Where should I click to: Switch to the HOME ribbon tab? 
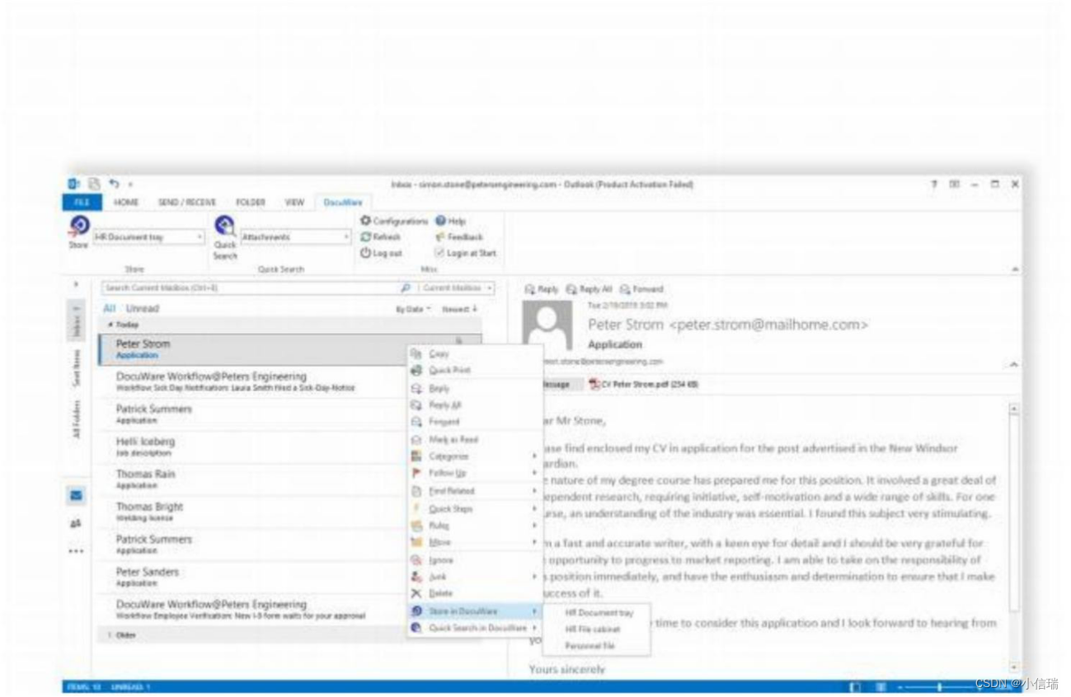(126, 203)
